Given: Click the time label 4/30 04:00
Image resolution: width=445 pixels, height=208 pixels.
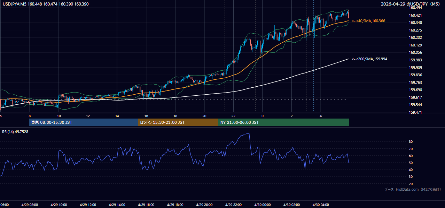Looking at the screenshot, I should [x=321, y=205].
